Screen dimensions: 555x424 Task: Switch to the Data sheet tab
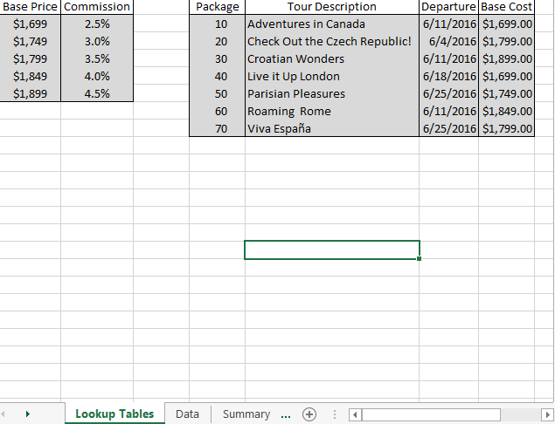tap(187, 414)
